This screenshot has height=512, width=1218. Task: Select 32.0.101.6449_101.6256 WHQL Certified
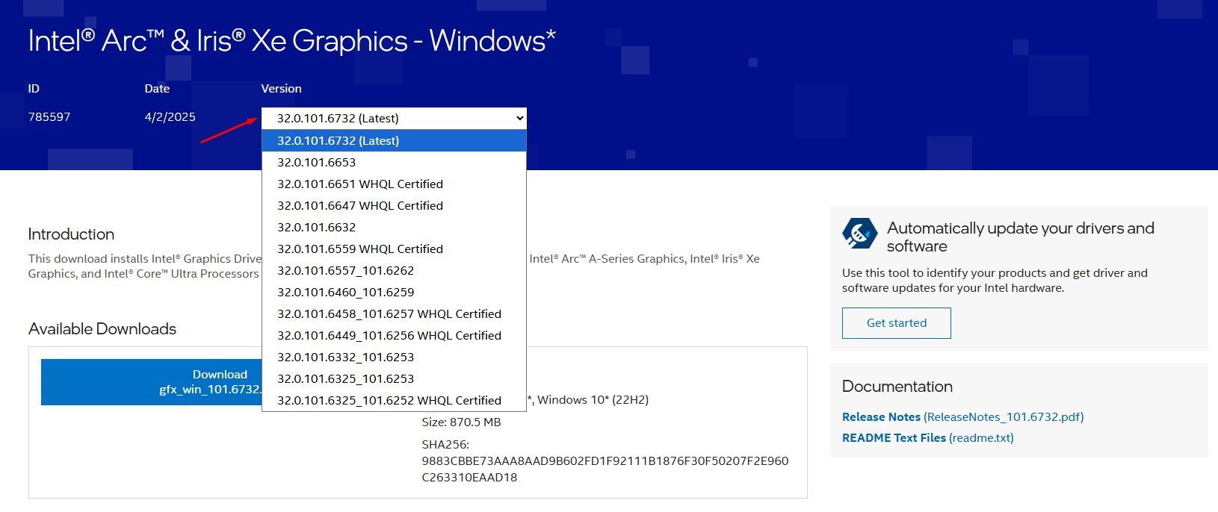tap(394, 335)
